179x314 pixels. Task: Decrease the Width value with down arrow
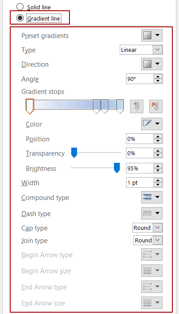158,185
